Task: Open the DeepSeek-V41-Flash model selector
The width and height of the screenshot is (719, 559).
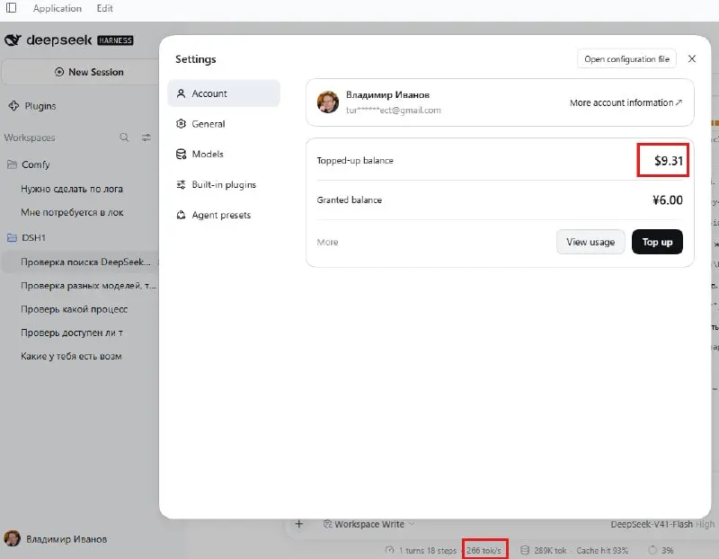Action: (662, 524)
